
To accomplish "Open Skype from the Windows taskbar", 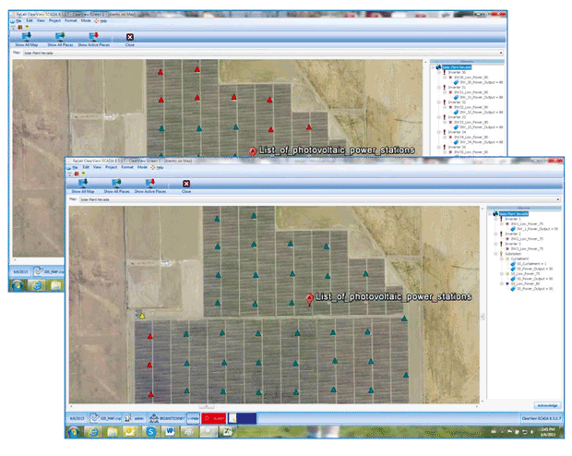I will [150, 432].
